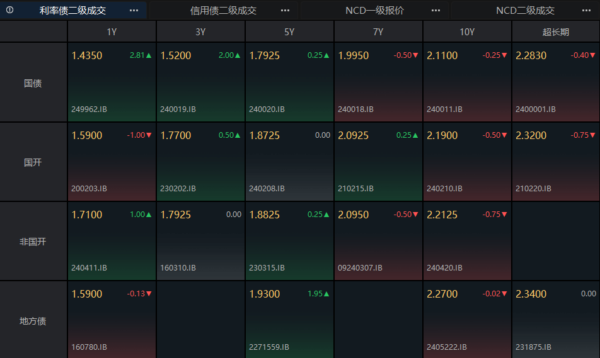Open the ellipsis menu on 信用债二级成交 tab
Screen dimensions: 600x358
click(285, 10)
